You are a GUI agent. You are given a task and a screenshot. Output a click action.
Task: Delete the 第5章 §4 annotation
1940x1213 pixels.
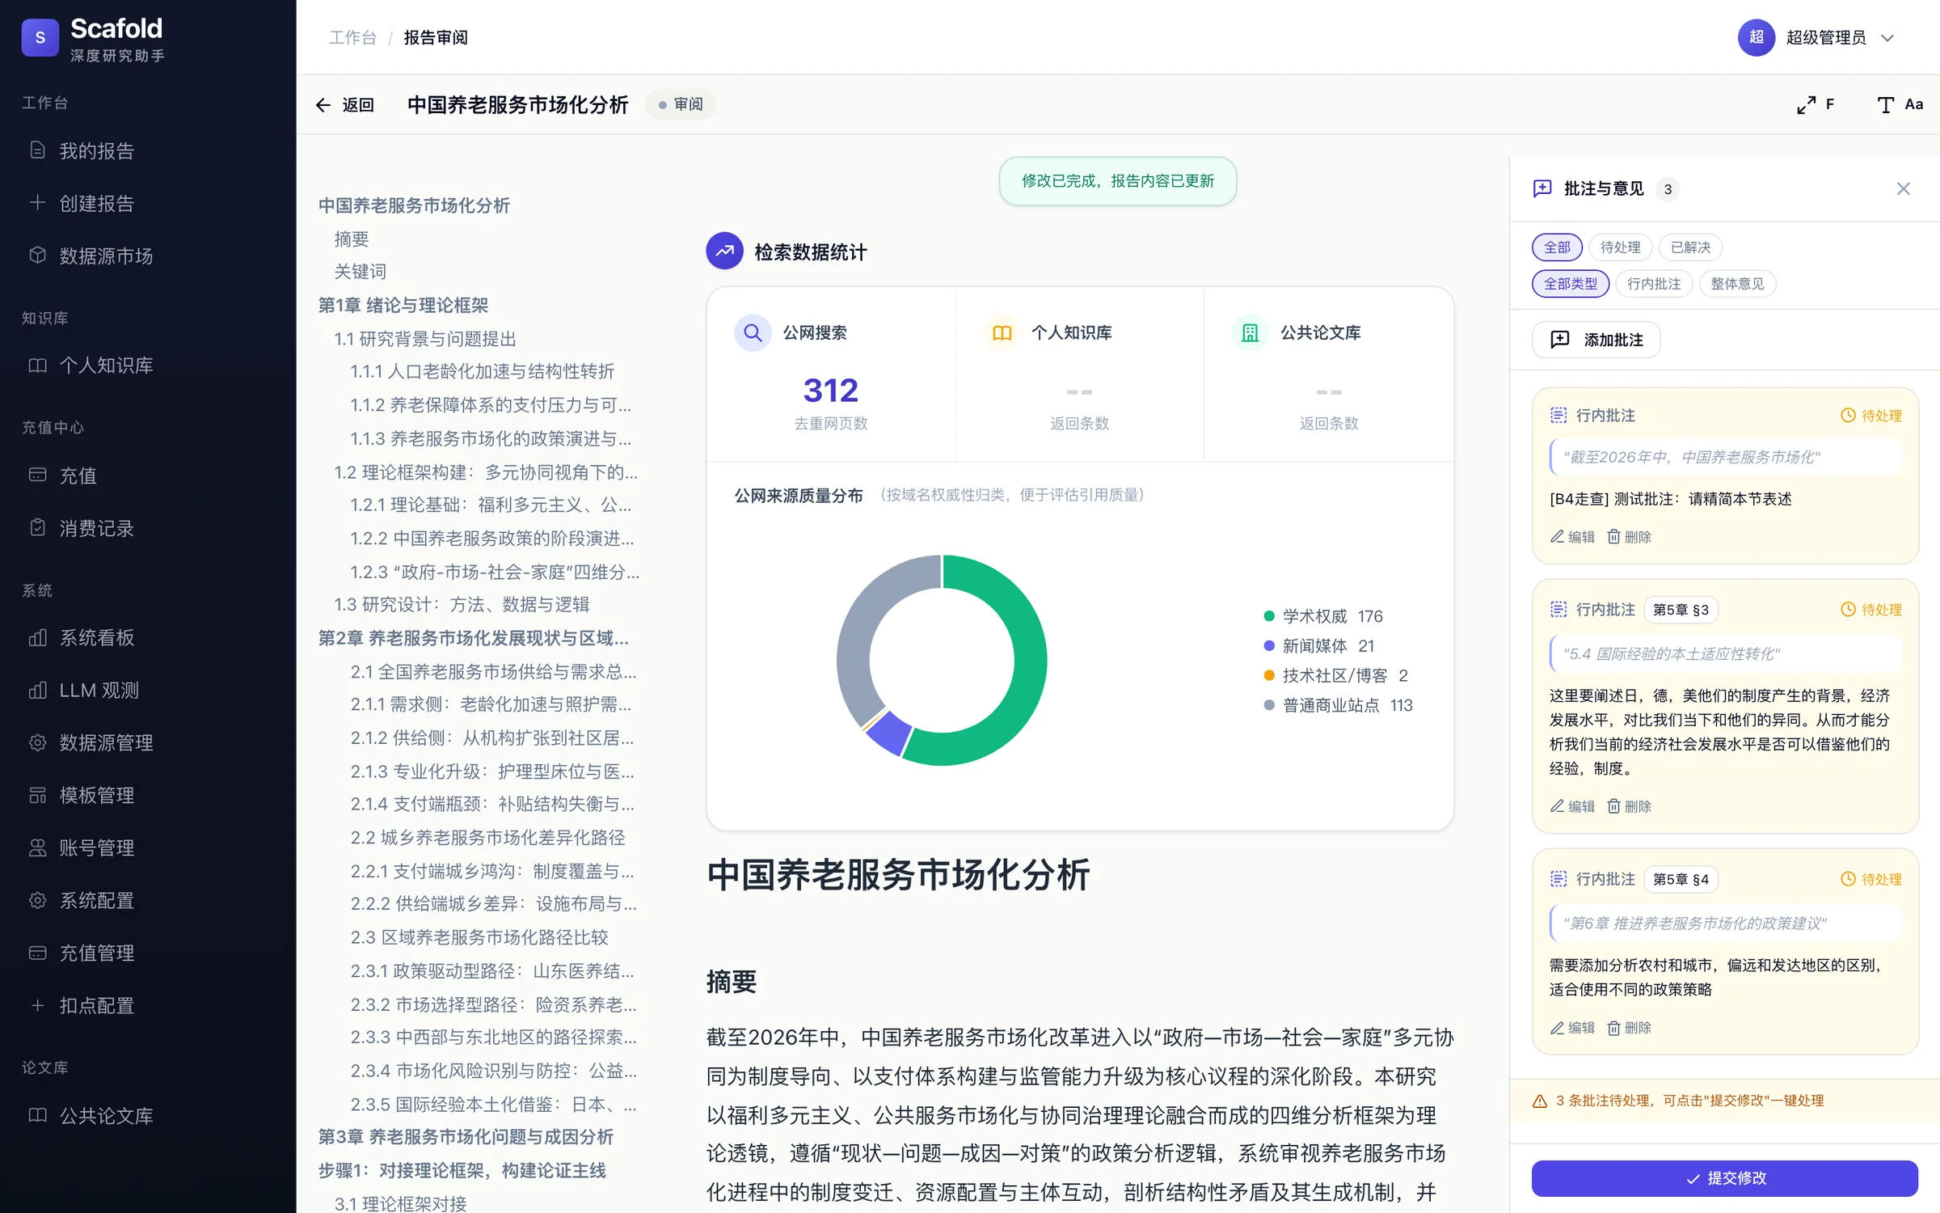[x=1629, y=1028]
